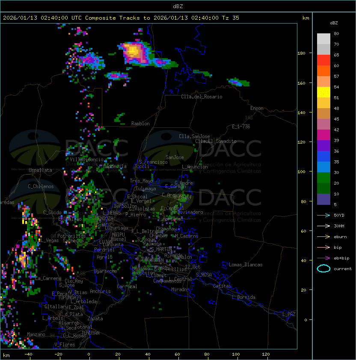Select the orange 57-60 dBZ color band
Screen dimensions: 356x360
(x=323, y=71)
